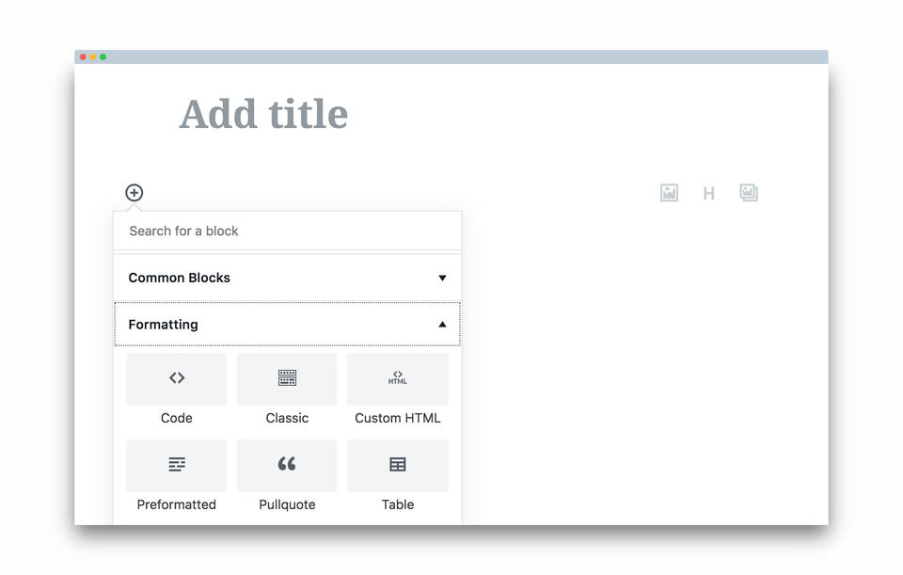The image size is (903, 575).
Task: Add the Pullquote block icon
Action: tap(287, 465)
